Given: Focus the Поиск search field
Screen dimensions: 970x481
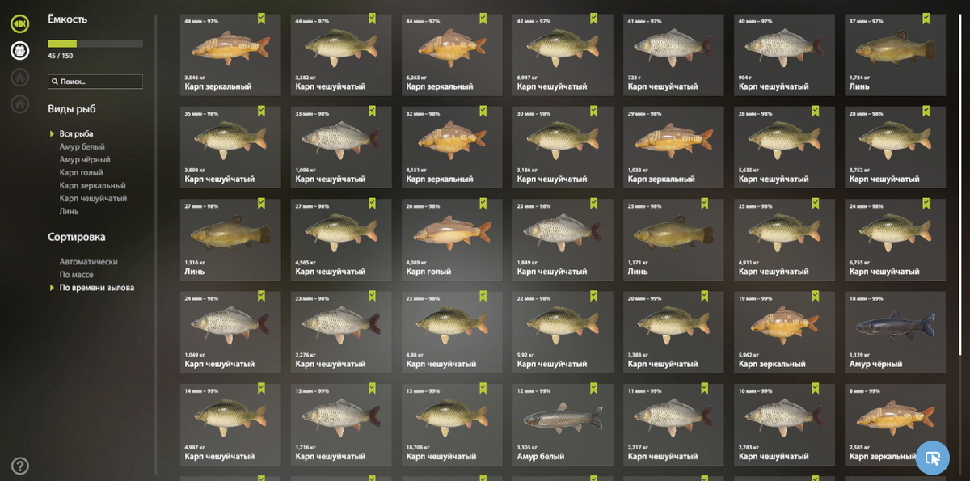Looking at the screenshot, I should tap(95, 82).
